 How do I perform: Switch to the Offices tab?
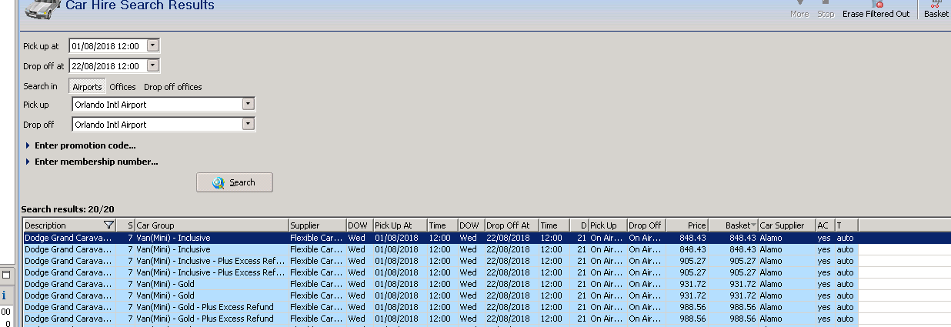(122, 87)
